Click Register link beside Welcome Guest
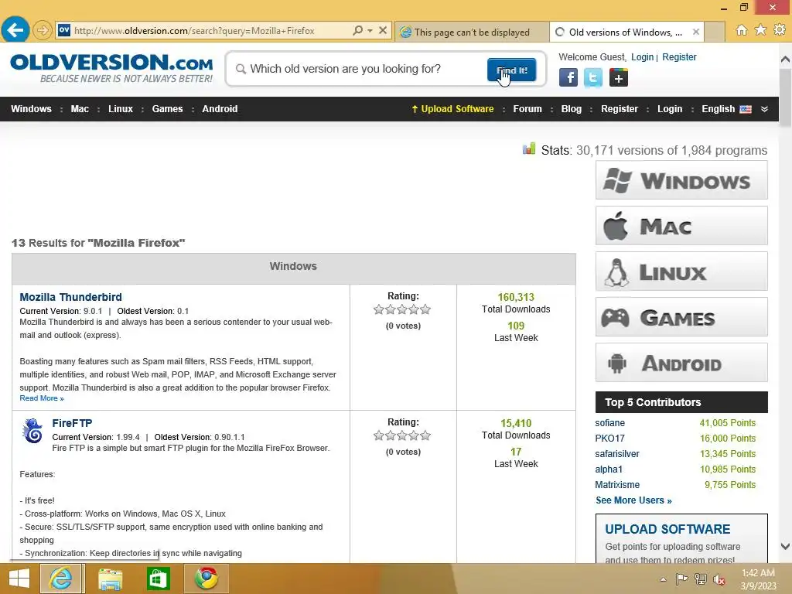 click(679, 57)
